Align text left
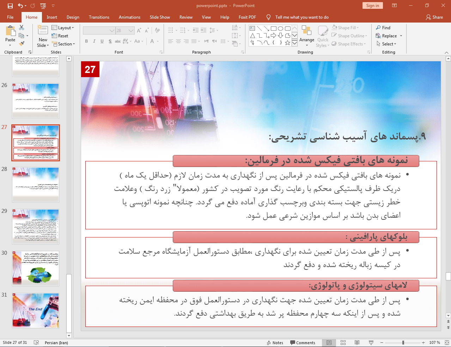Image resolution: width=451 pixels, height=347 pixels. (x=171, y=41)
